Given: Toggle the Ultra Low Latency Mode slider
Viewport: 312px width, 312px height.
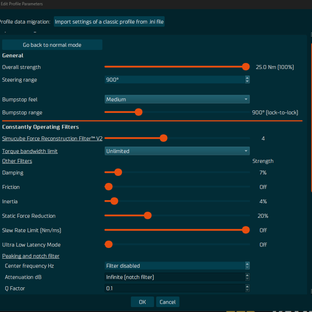Looking at the screenshot, I should [109, 244].
